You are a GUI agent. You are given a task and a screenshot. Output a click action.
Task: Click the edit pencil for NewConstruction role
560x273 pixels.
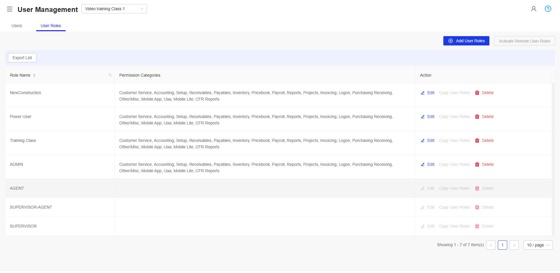tap(423, 93)
